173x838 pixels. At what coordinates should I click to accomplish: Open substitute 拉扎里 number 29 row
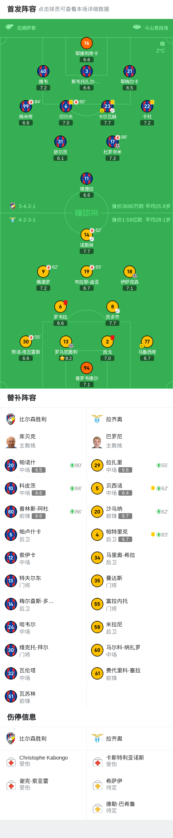pos(130,465)
